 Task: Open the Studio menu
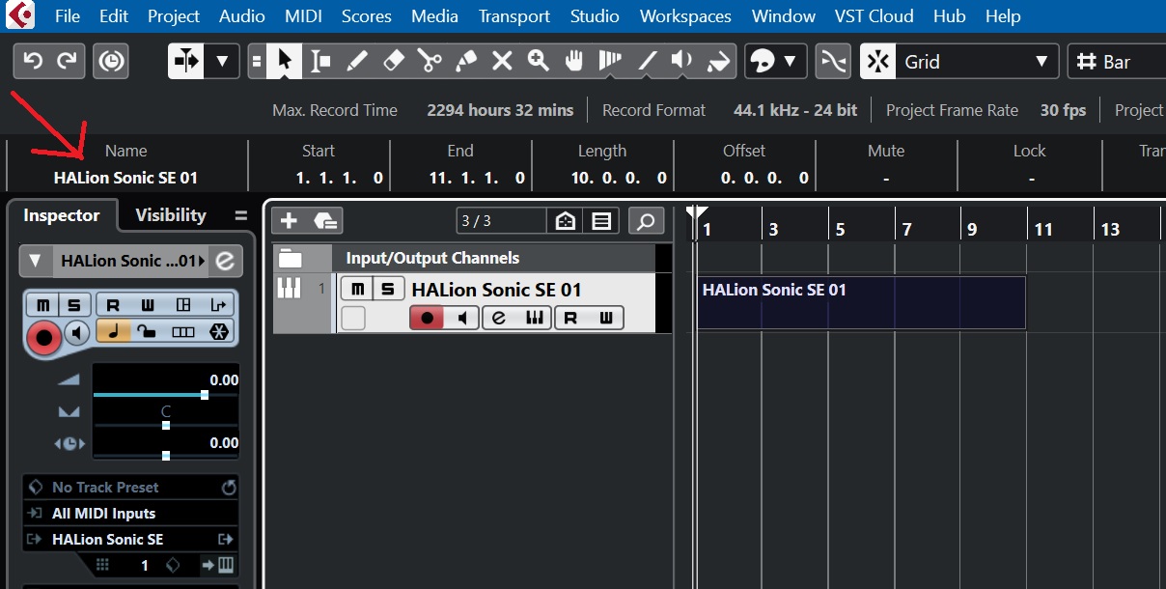click(x=595, y=16)
